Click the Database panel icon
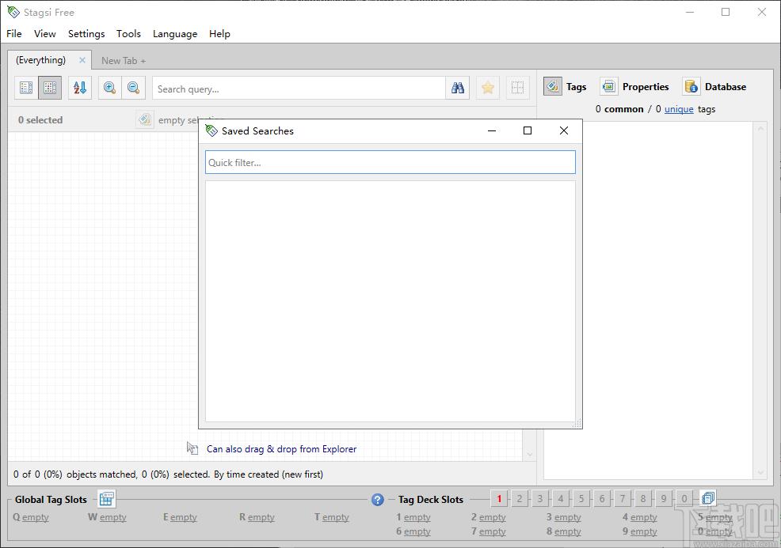The image size is (781, 548). (691, 86)
